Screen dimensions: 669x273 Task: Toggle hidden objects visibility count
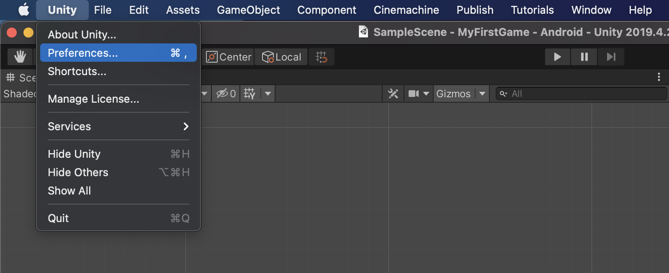point(226,94)
